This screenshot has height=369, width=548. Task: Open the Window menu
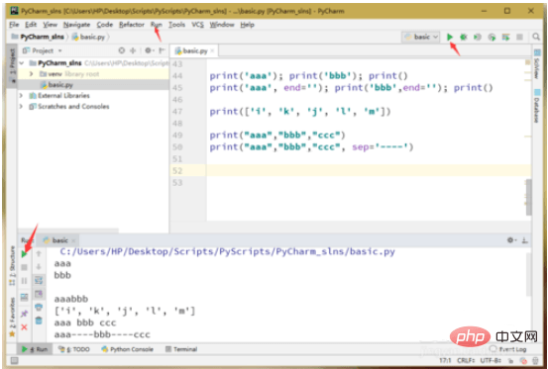pos(222,25)
